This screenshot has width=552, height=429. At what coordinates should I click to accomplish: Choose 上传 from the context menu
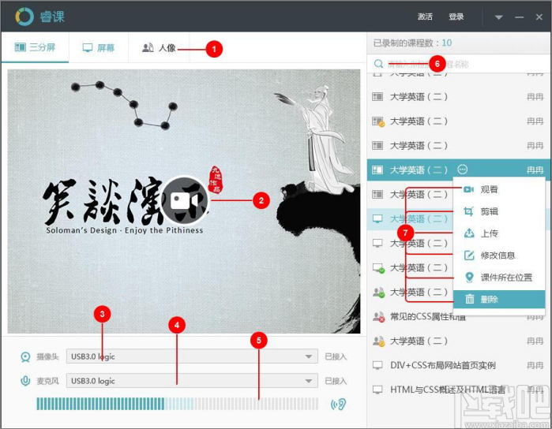pos(499,233)
